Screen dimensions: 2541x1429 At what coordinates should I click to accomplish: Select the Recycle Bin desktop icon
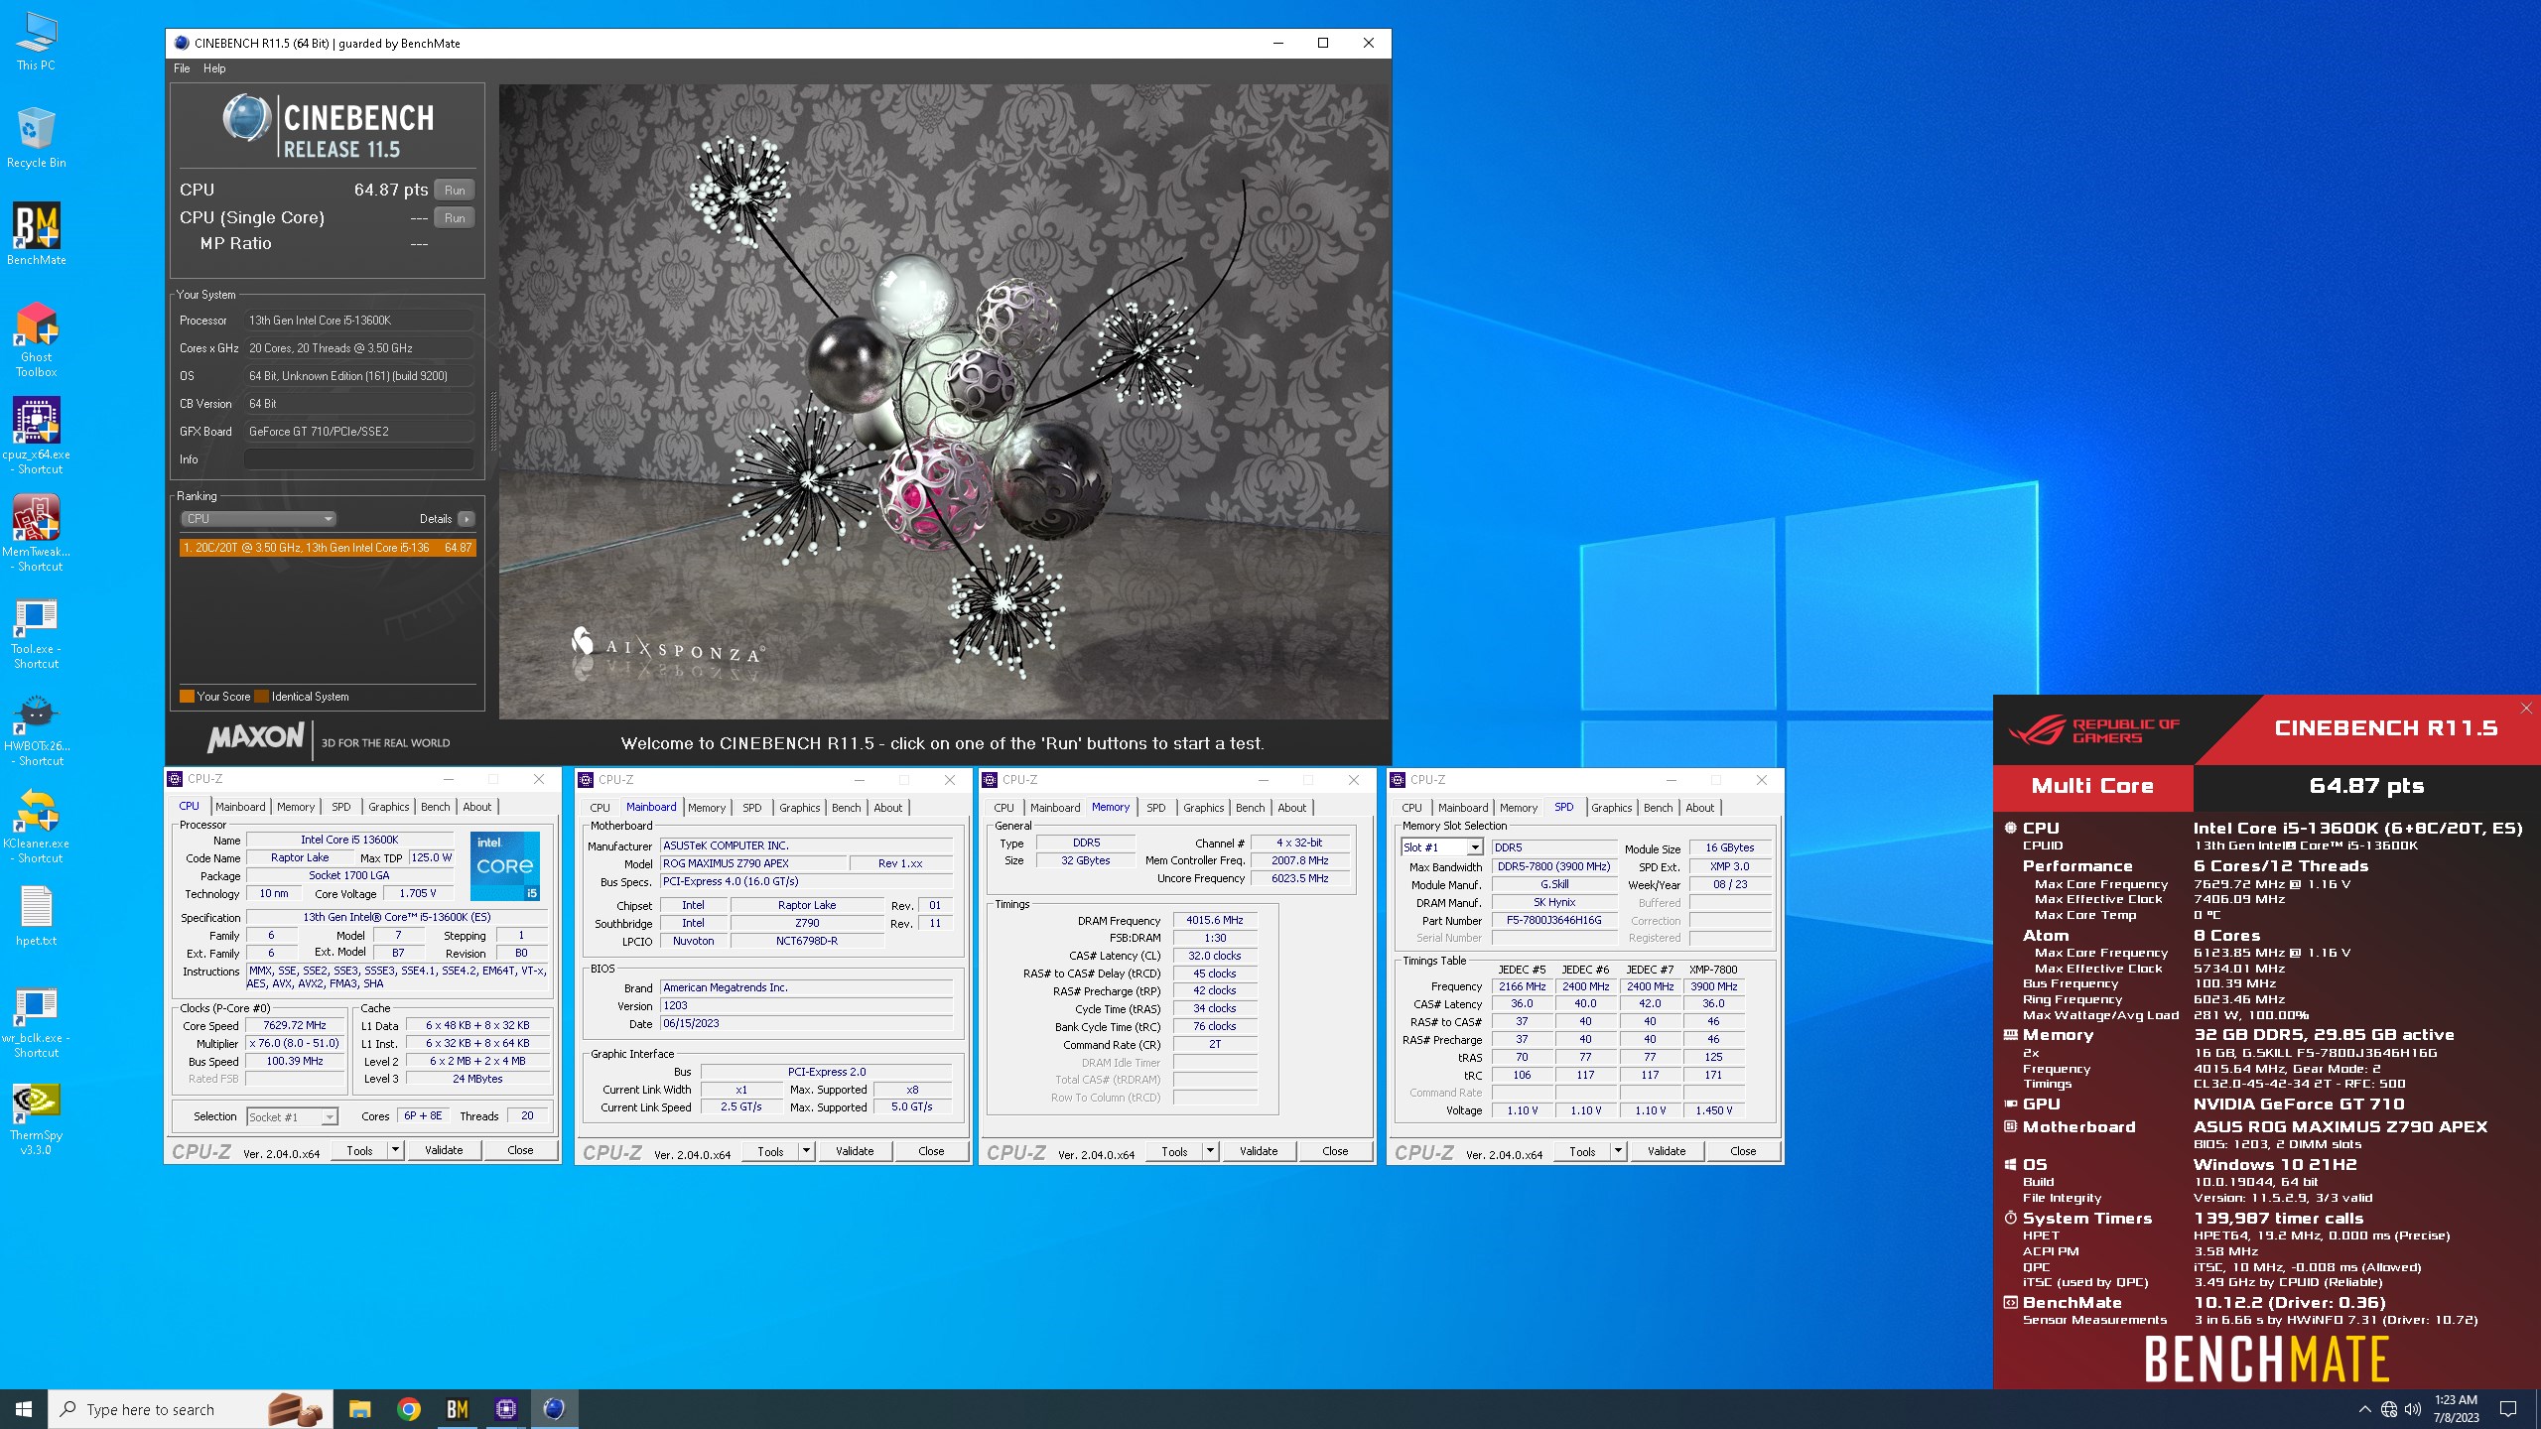click(36, 139)
